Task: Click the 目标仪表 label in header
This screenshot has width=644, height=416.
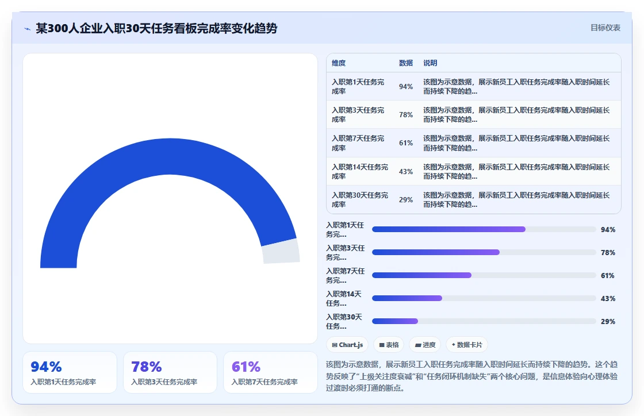Action: (605, 28)
